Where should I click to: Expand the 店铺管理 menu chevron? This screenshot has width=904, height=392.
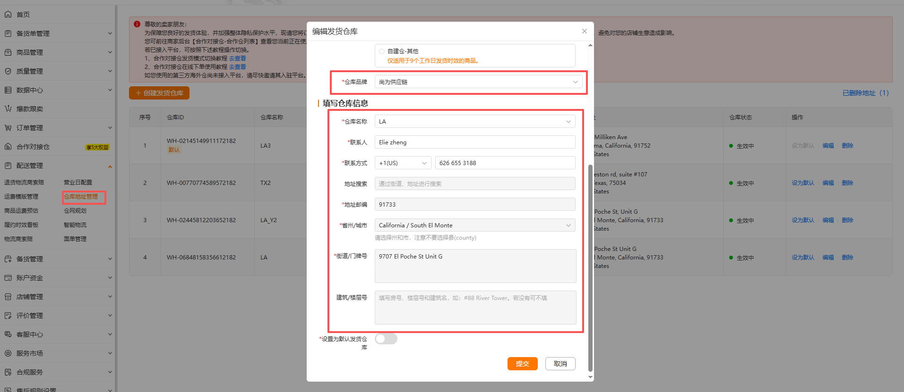coord(110,297)
